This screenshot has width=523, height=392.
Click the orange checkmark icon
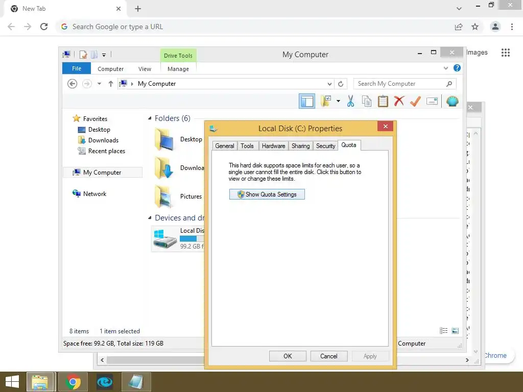click(415, 101)
